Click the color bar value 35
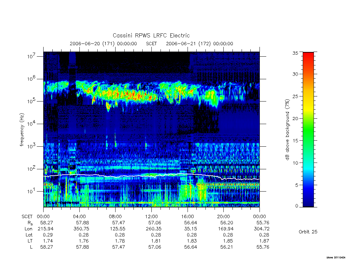 (295, 53)
